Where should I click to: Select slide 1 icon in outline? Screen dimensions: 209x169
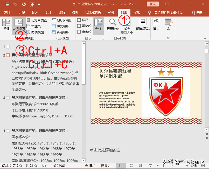(x=8, y=46)
